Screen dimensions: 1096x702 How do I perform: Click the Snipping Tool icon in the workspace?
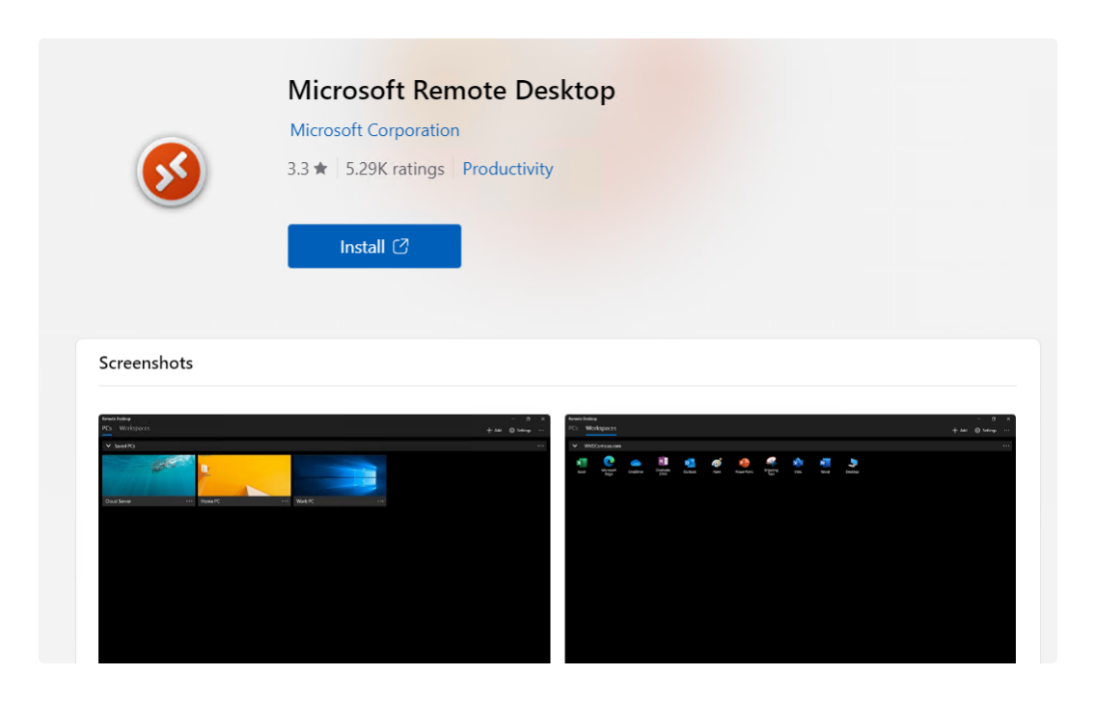tap(771, 462)
